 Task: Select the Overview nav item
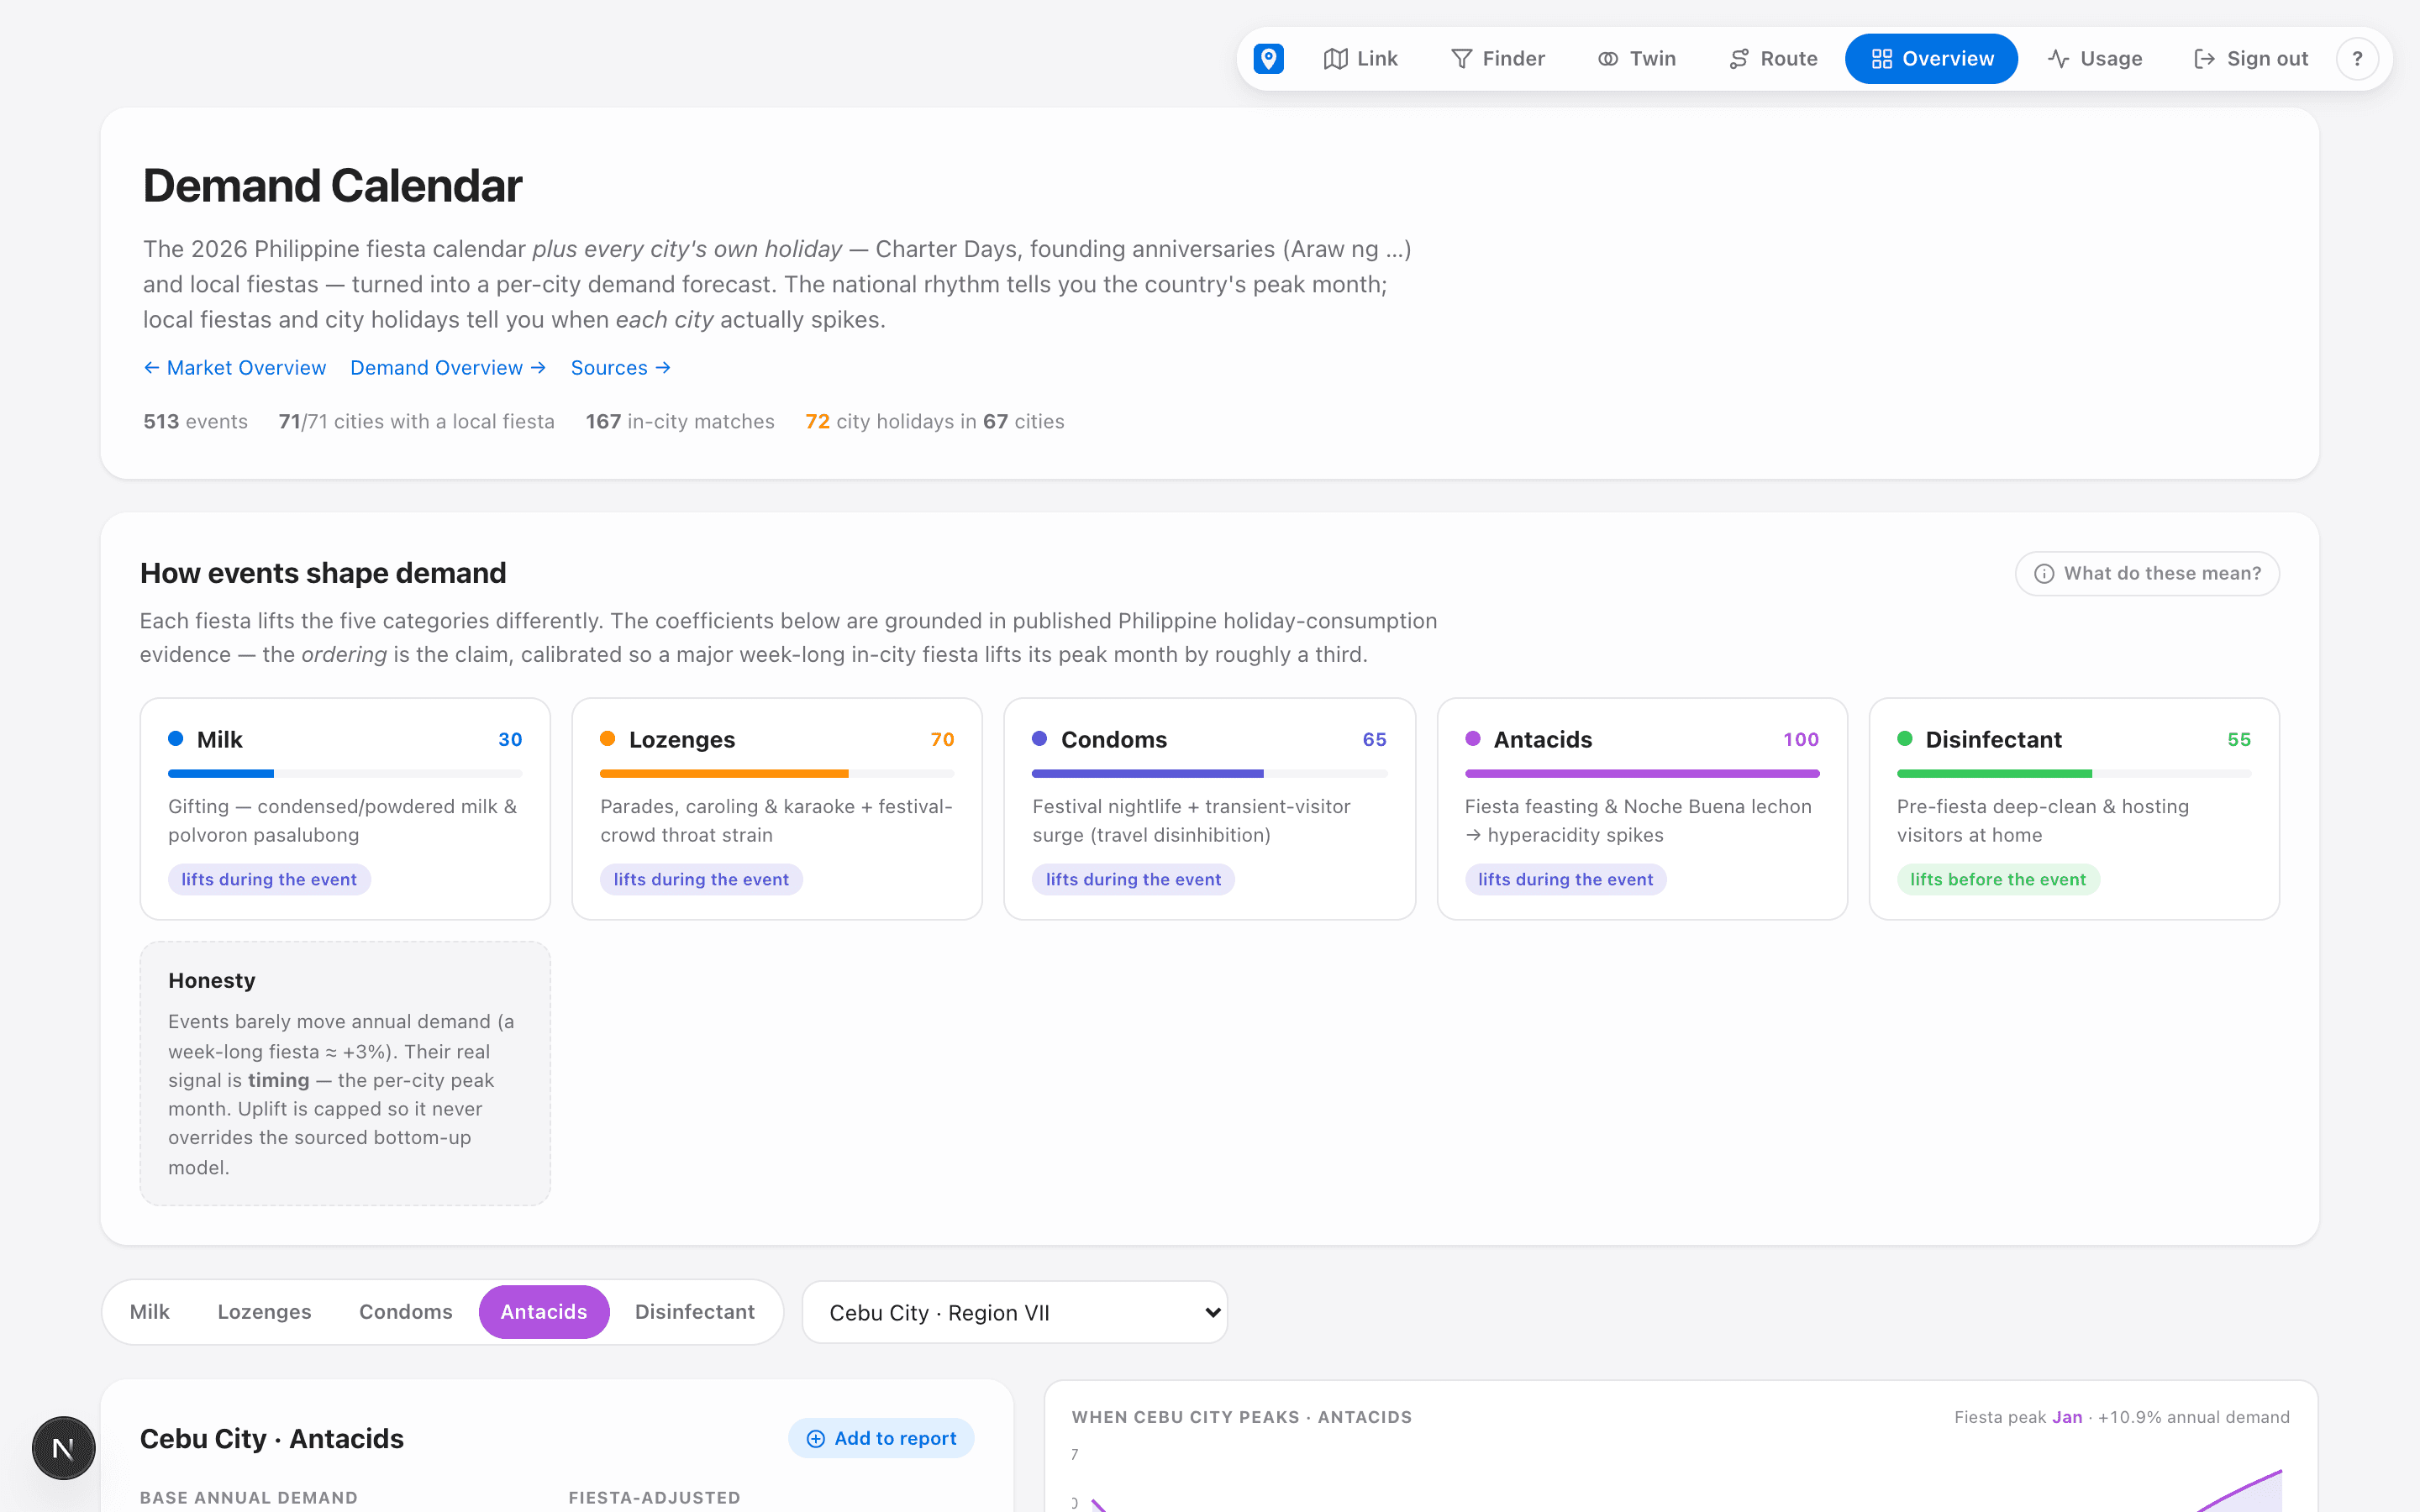pos(1931,59)
